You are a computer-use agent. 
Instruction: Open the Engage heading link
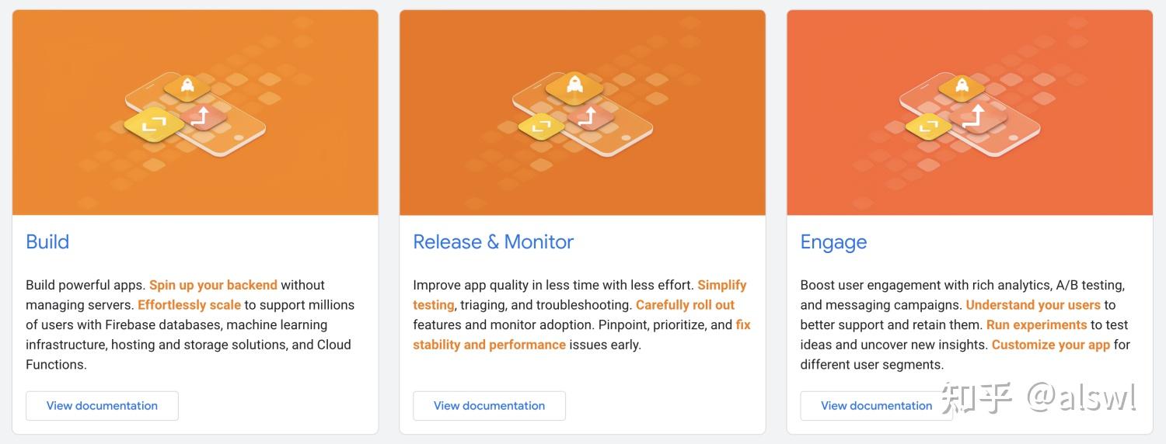point(833,242)
